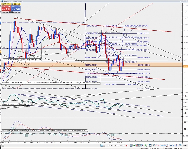The width and height of the screenshot is (188, 149).
Task: Click the monitor icon before N/A
Action: (x=180, y=145)
